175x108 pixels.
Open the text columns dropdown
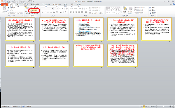86,12
